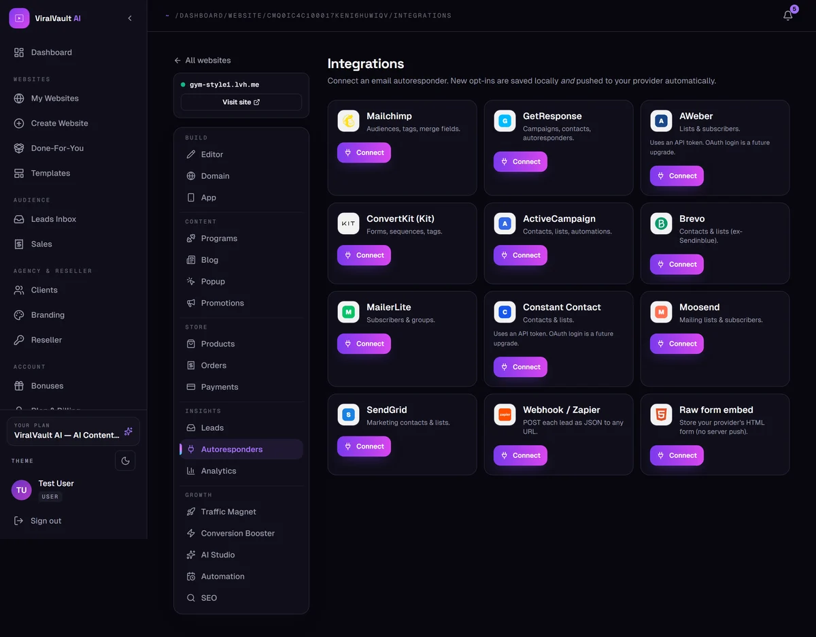The image size is (816, 637).
Task: Open Products in Store
Action: [x=241, y=344]
